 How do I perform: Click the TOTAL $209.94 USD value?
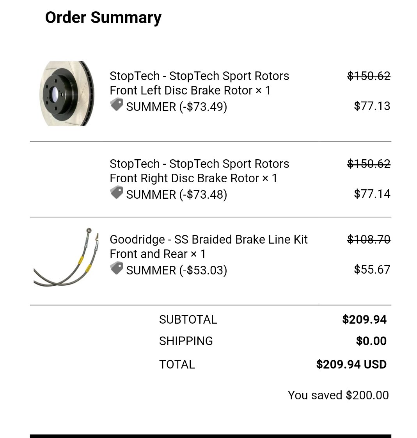(x=351, y=364)
